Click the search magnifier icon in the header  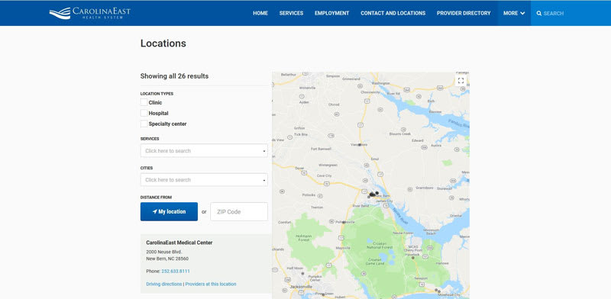(539, 13)
